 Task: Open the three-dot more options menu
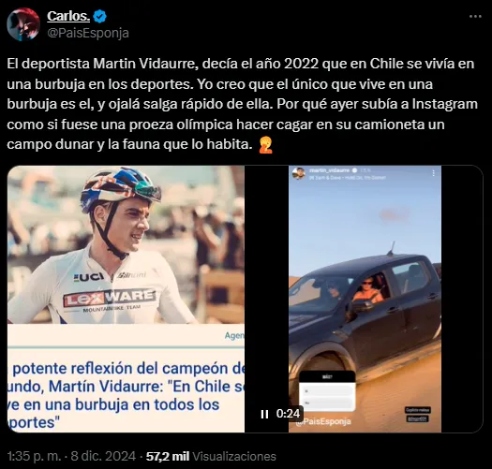(x=475, y=17)
